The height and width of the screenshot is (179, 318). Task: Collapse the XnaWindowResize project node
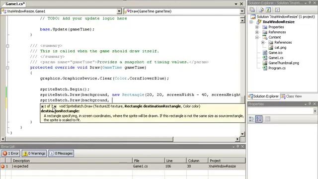pos(251,22)
